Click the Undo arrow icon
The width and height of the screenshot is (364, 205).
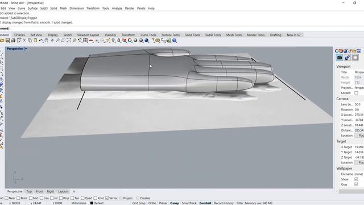click(41, 40)
